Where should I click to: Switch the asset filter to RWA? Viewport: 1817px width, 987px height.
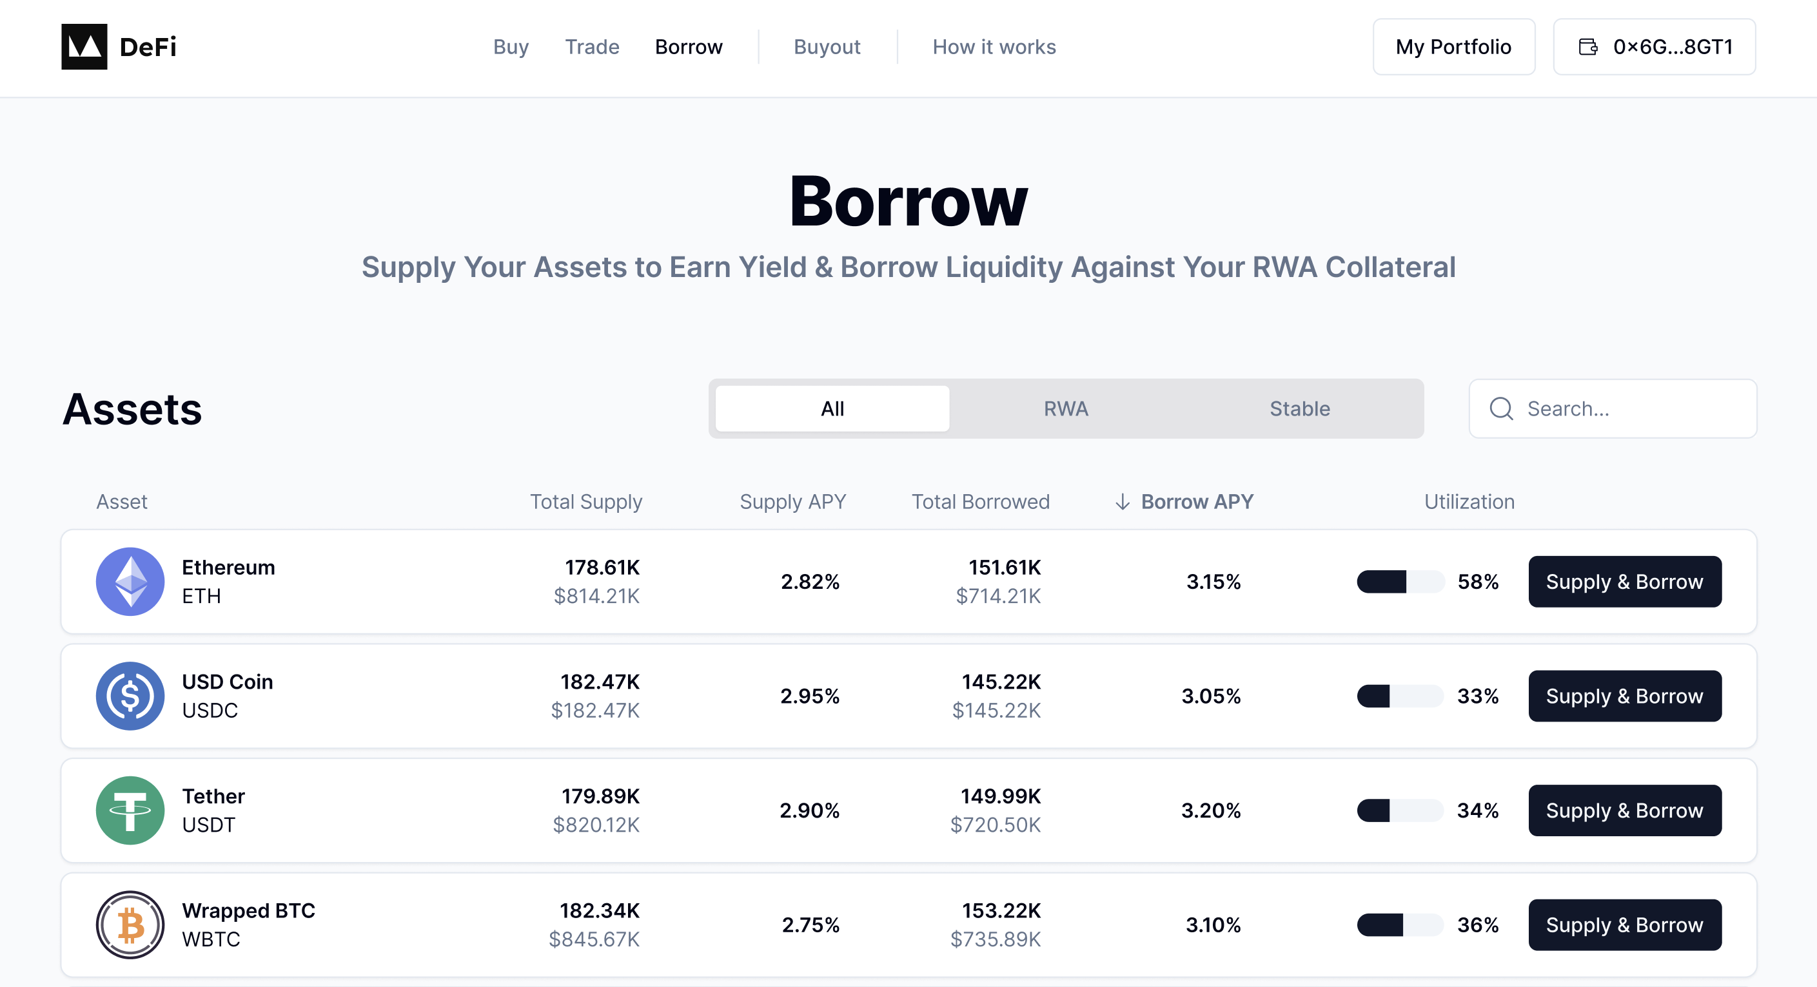1066,409
